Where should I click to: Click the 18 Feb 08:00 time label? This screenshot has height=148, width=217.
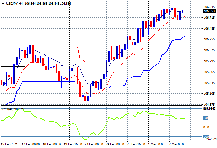tap(52, 144)
